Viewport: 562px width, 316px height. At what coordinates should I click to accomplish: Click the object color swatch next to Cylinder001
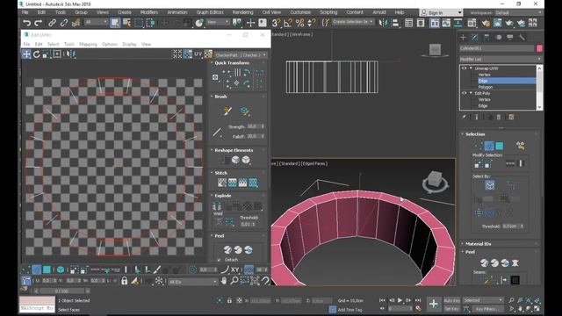pyautogui.click(x=539, y=48)
